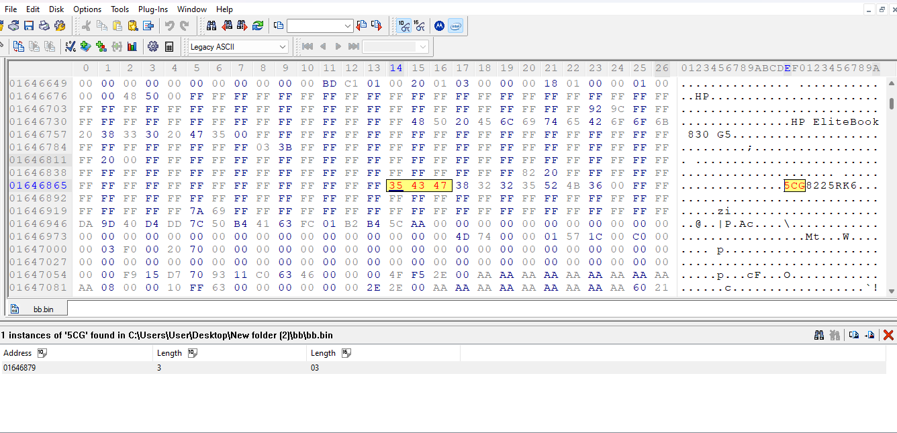897x433 pixels.
Task: Select Motorola byte order
Action: (439, 26)
